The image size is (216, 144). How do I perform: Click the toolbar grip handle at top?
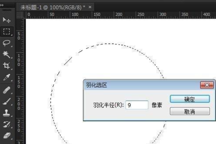coord(7,10)
